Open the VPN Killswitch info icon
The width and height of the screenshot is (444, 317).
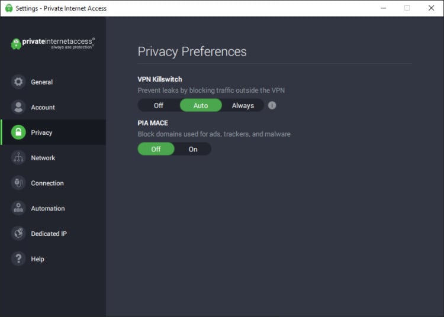[272, 105]
